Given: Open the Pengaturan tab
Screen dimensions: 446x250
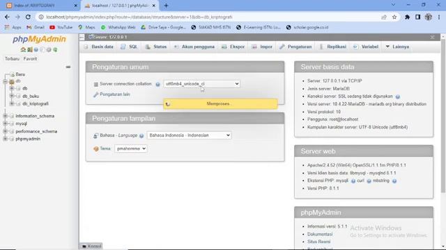Looking at the screenshot, I should click(295, 47).
